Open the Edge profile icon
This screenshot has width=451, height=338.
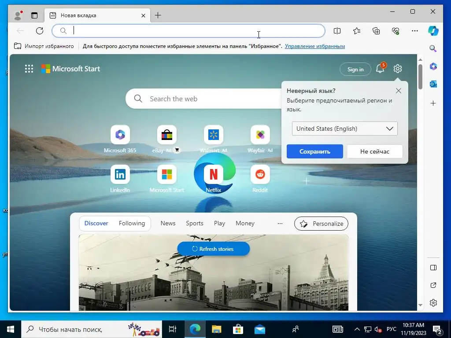(18, 15)
